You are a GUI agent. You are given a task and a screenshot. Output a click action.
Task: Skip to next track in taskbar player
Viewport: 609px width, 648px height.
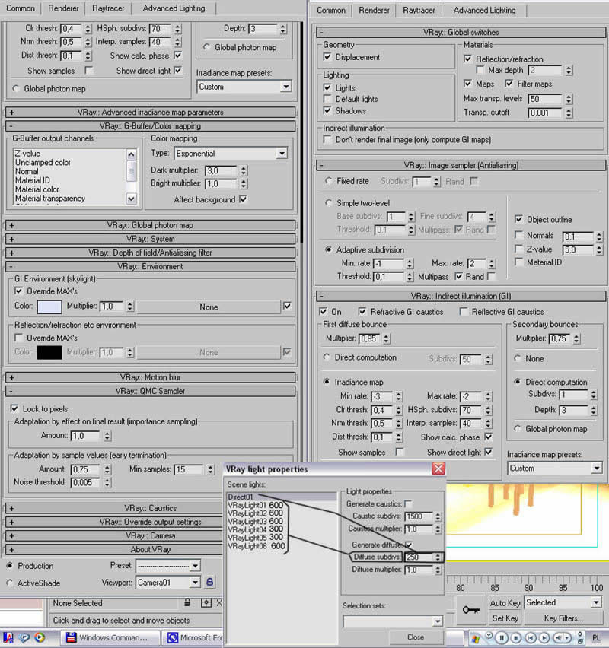click(544, 637)
